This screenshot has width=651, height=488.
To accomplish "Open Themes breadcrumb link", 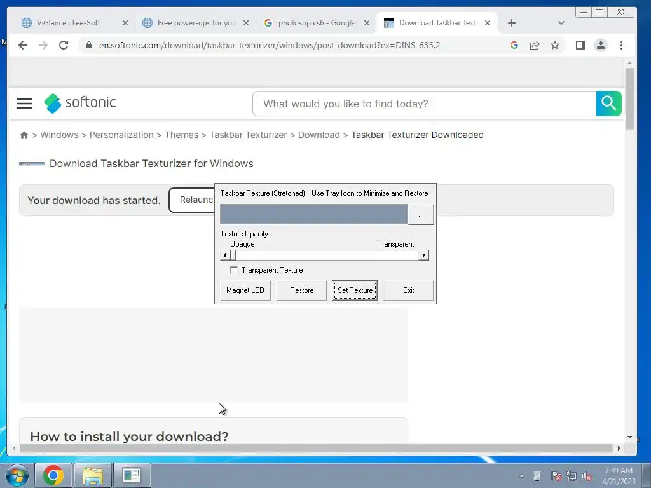I will click(x=181, y=135).
